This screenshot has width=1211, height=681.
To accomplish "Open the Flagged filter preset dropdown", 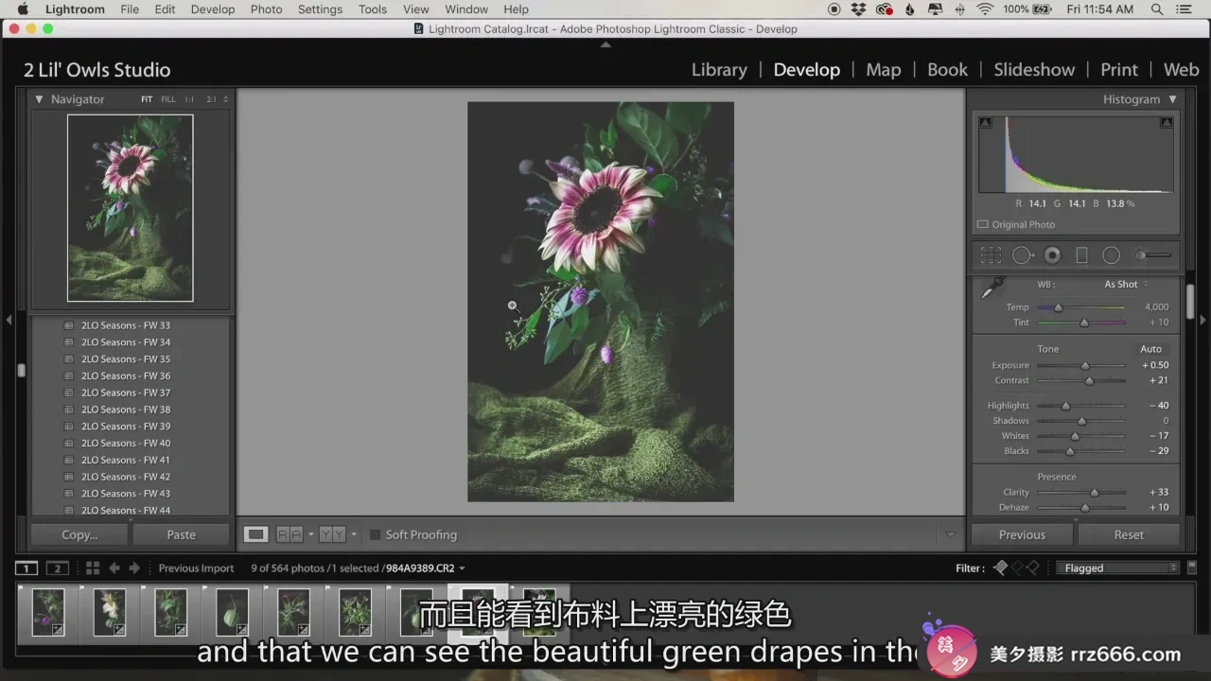I will click(1119, 568).
